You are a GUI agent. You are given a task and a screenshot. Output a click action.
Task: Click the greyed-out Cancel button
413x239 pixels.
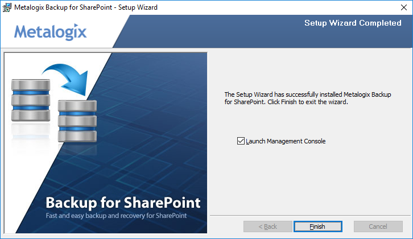click(x=378, y=226)
